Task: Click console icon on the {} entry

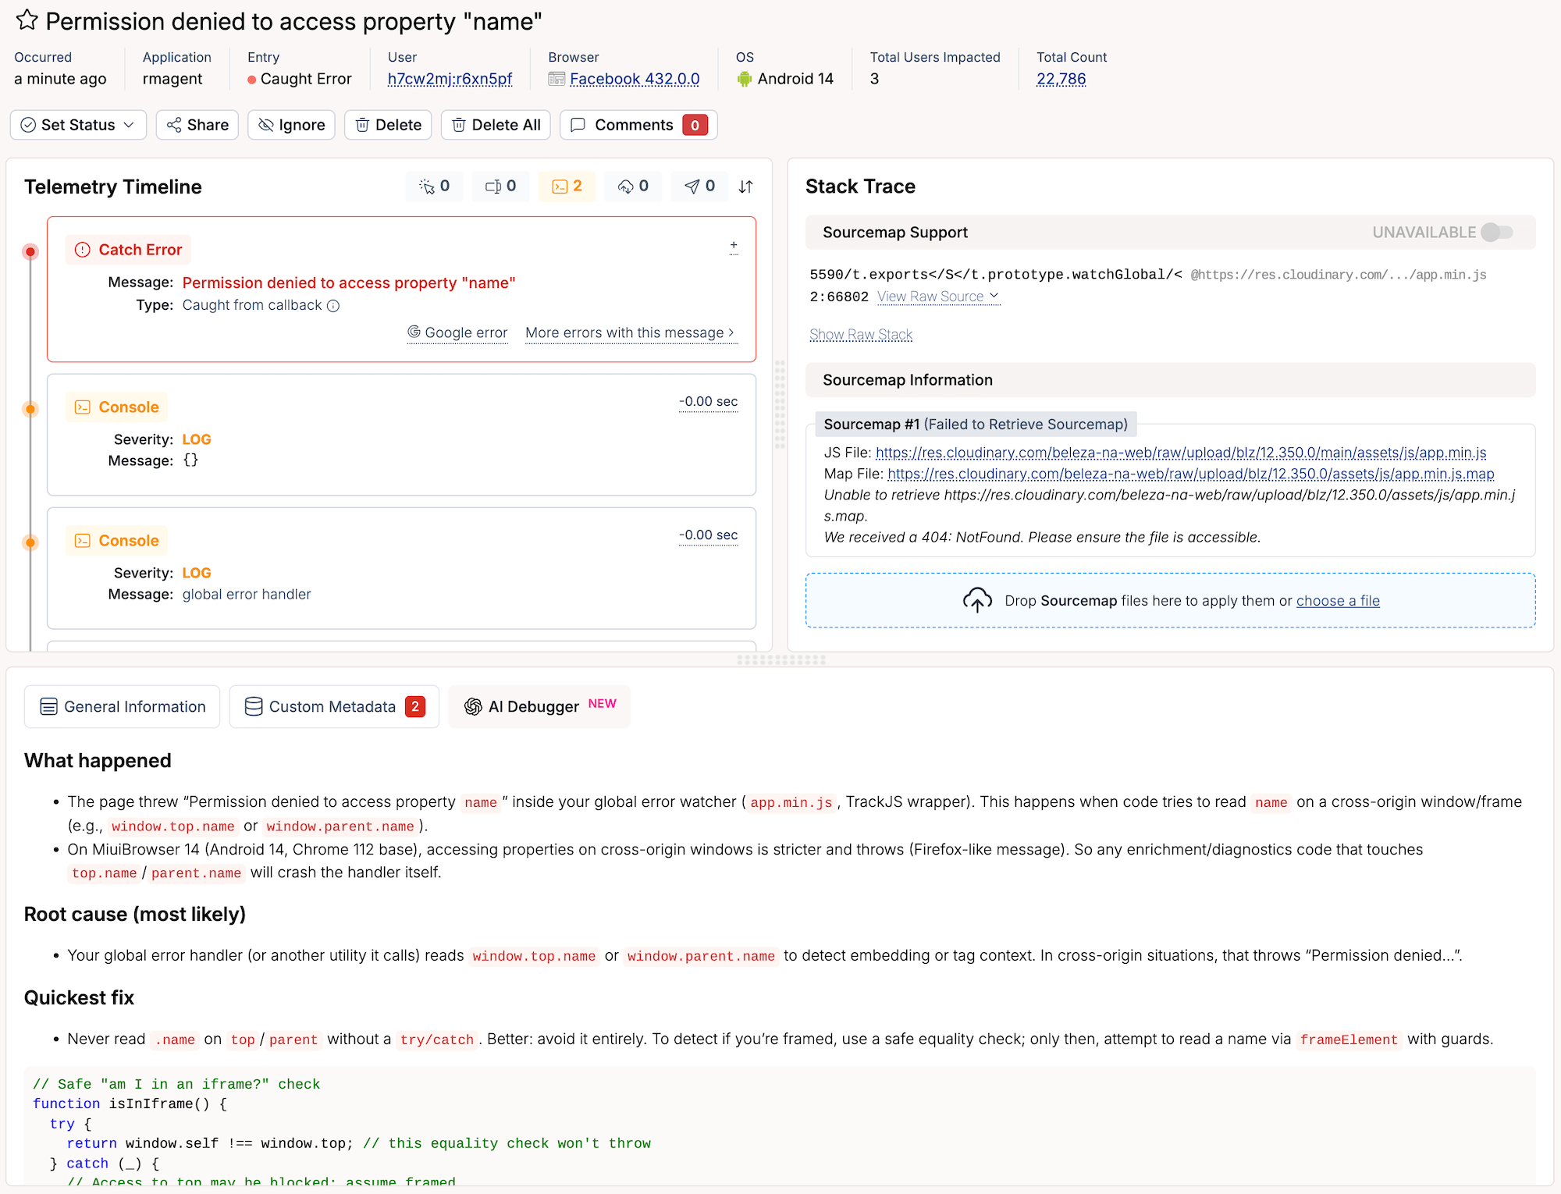Action: coord(83,407)
